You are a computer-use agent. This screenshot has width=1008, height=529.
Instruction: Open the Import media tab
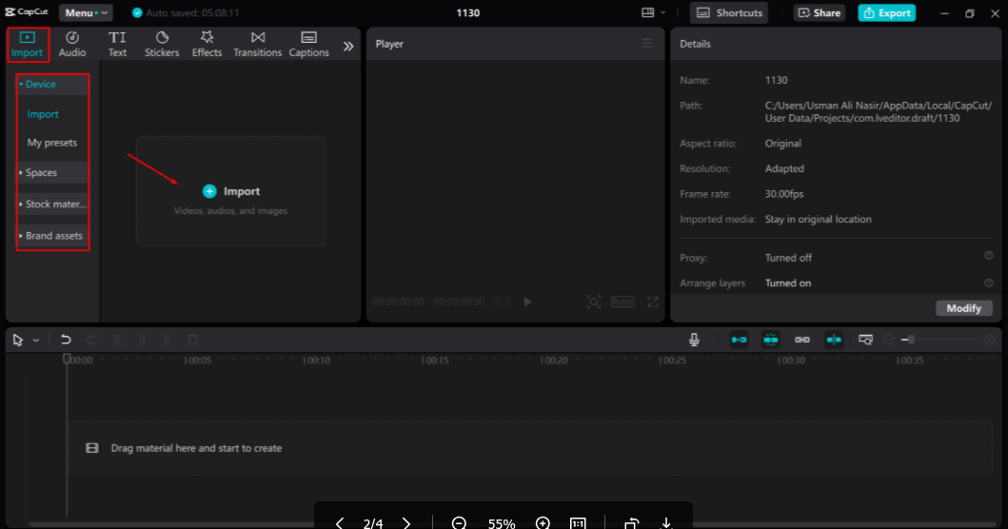(27, 45)
